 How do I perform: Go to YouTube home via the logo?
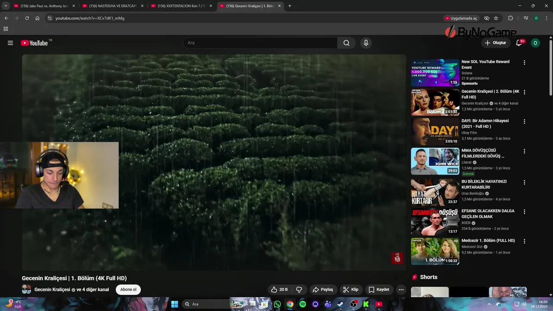tap(35, 43)
